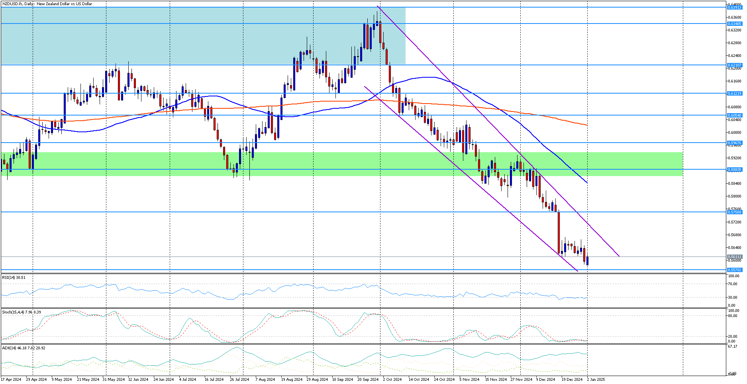This screenshot has height=384, width=747.
Task: Select the RSI(14) indicator label
Action: (x=14, y=277)
